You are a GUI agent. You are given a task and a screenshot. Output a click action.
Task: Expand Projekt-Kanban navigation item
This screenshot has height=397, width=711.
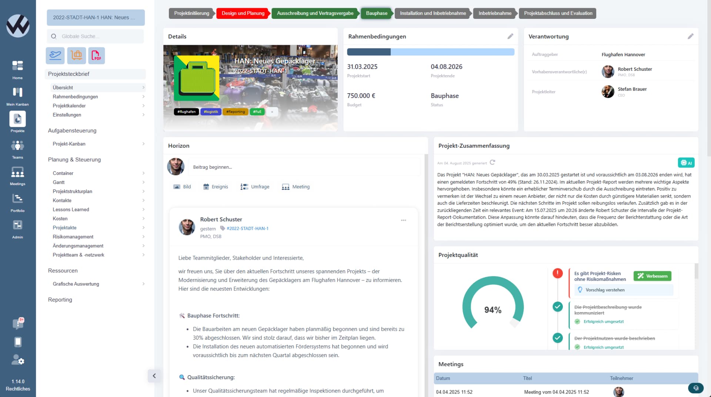pos(98,144)
